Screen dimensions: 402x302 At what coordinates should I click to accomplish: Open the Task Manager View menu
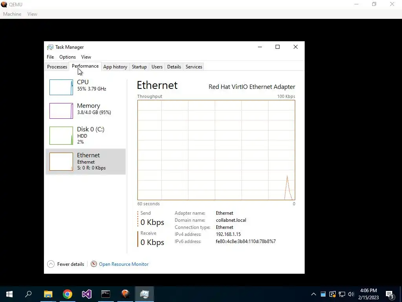coord(86,57)
